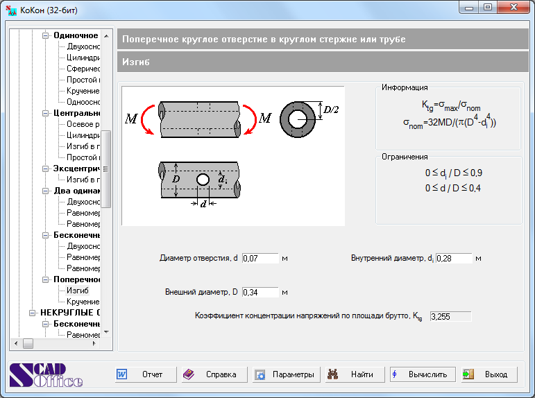Collapse the first Бесконечный tree node

click(x=45, y=235)
